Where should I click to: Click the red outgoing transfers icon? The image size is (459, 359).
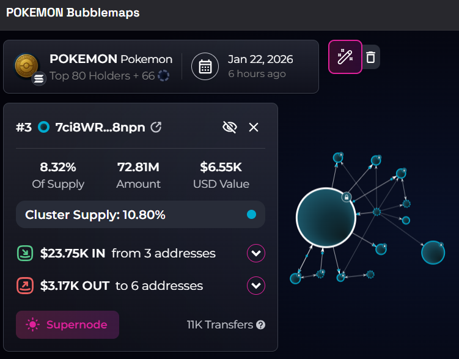click(x=25, y=286)
